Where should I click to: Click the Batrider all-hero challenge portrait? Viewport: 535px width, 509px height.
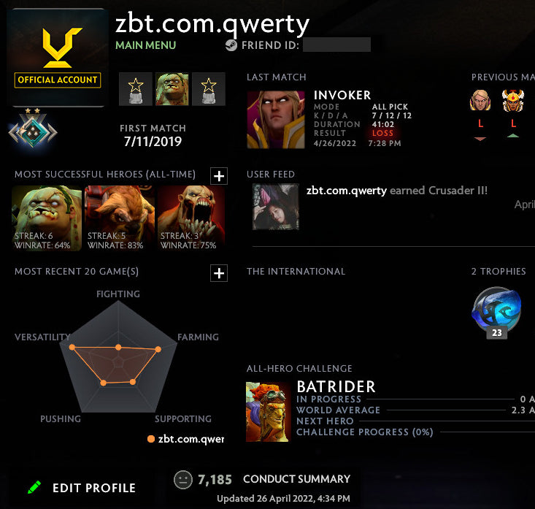(x=269, y=412)
